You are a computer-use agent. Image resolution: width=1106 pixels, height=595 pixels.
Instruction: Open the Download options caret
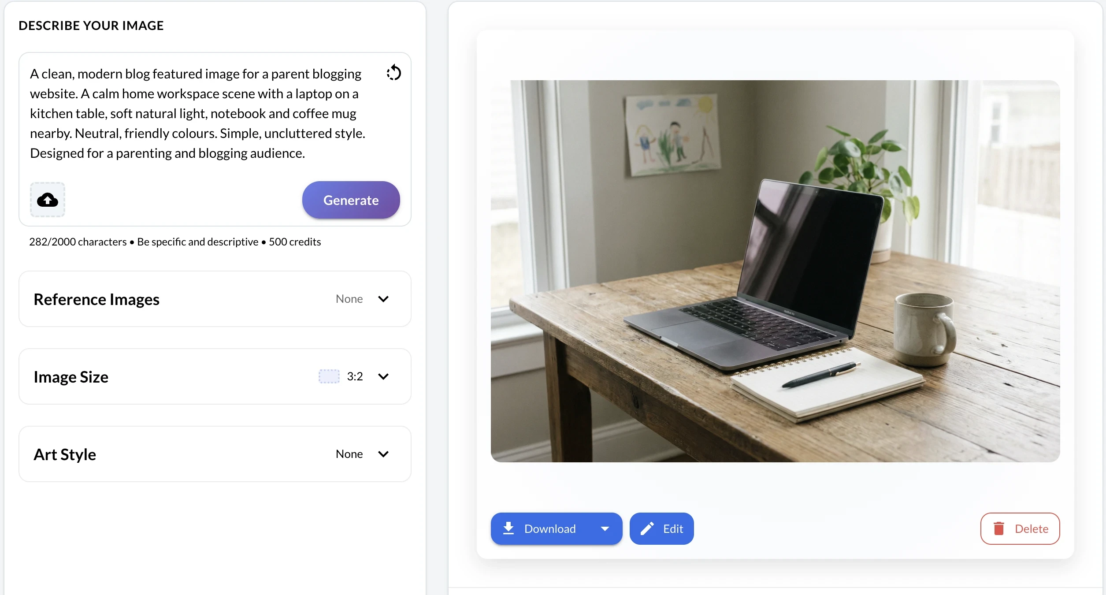point(605,528)
